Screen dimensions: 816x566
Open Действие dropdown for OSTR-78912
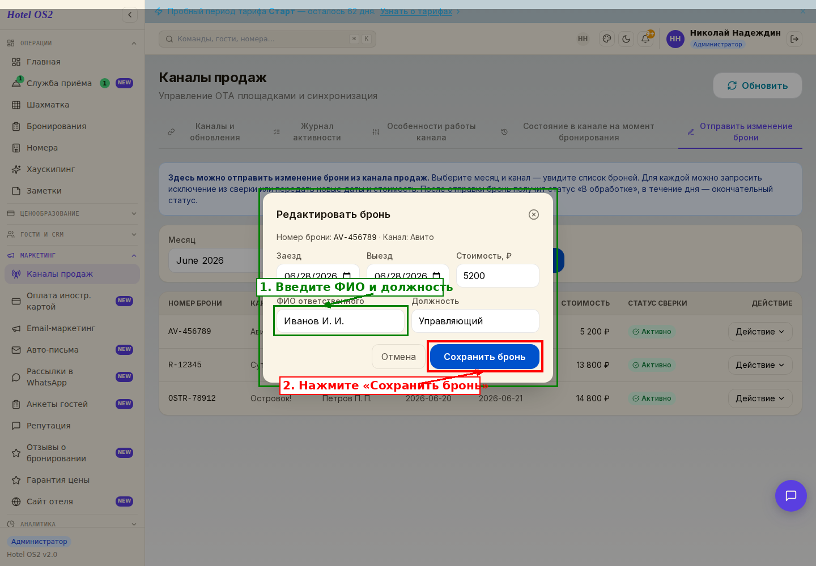click(x=760, y=398)
